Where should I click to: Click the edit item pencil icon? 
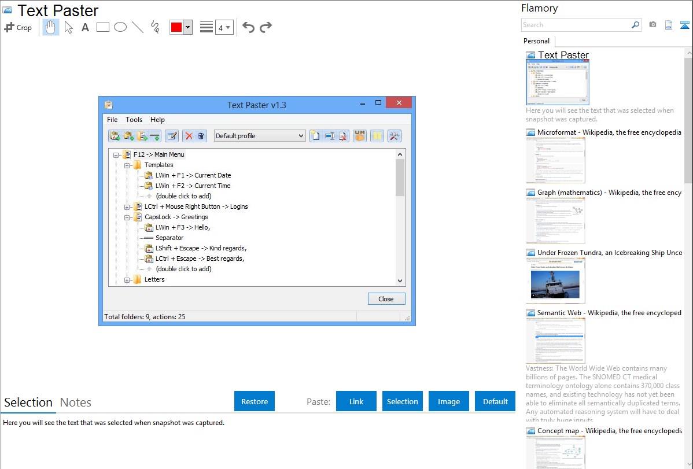pyautogui.click(x=172, y=136)
